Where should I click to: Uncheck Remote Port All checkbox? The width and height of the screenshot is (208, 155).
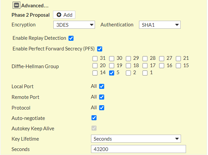(x=102, y=97)
